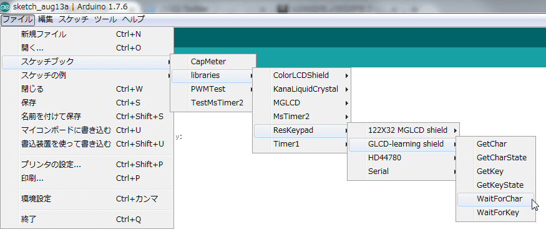Choose 新規ファイル from the File menu
Viewport: 546px width, 232px height.
pyautogui.click(x=87, y=34)
